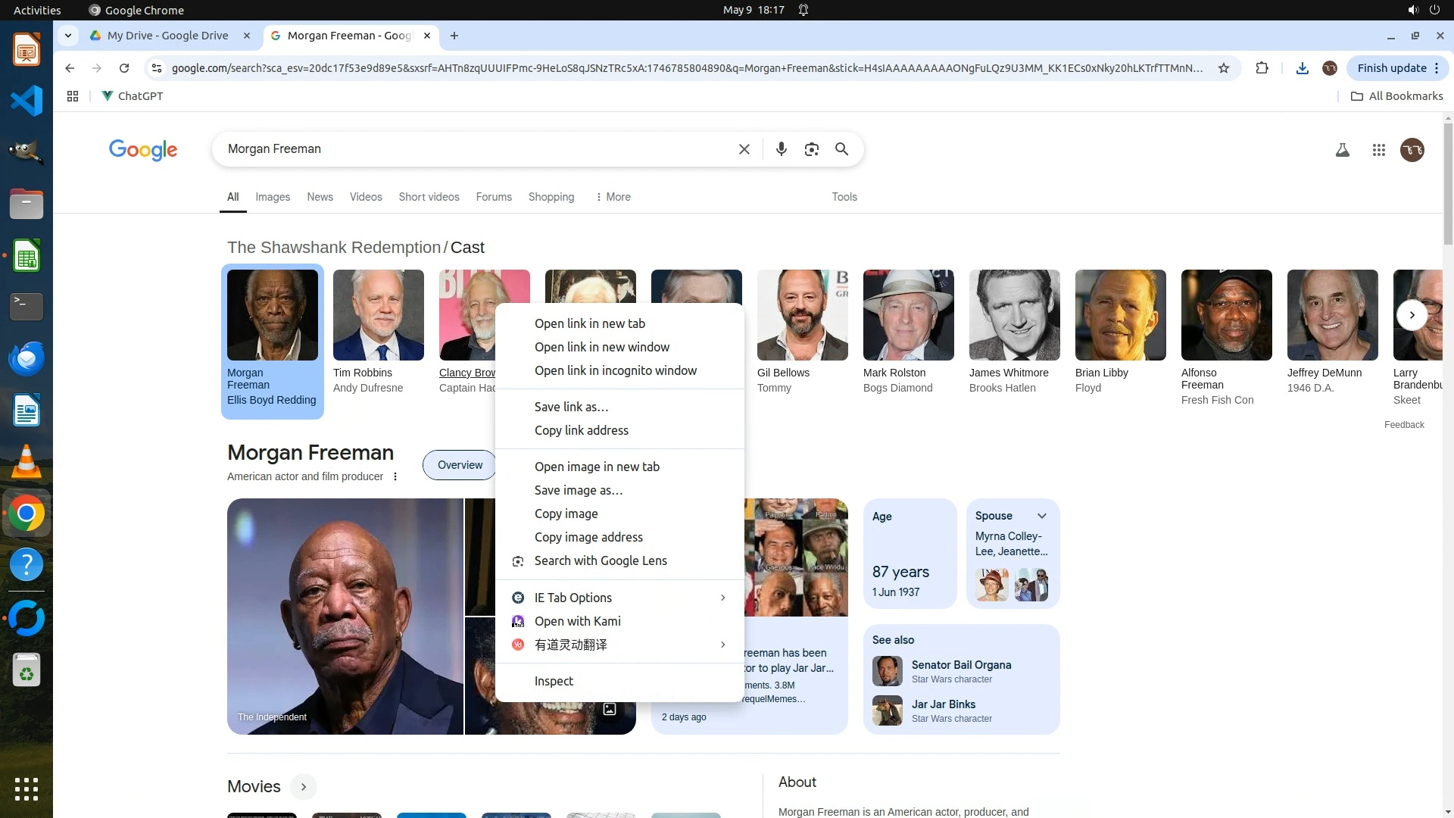1454x818 pixels.
Task: Reload the current page
Action: click(x=124, y=68)
